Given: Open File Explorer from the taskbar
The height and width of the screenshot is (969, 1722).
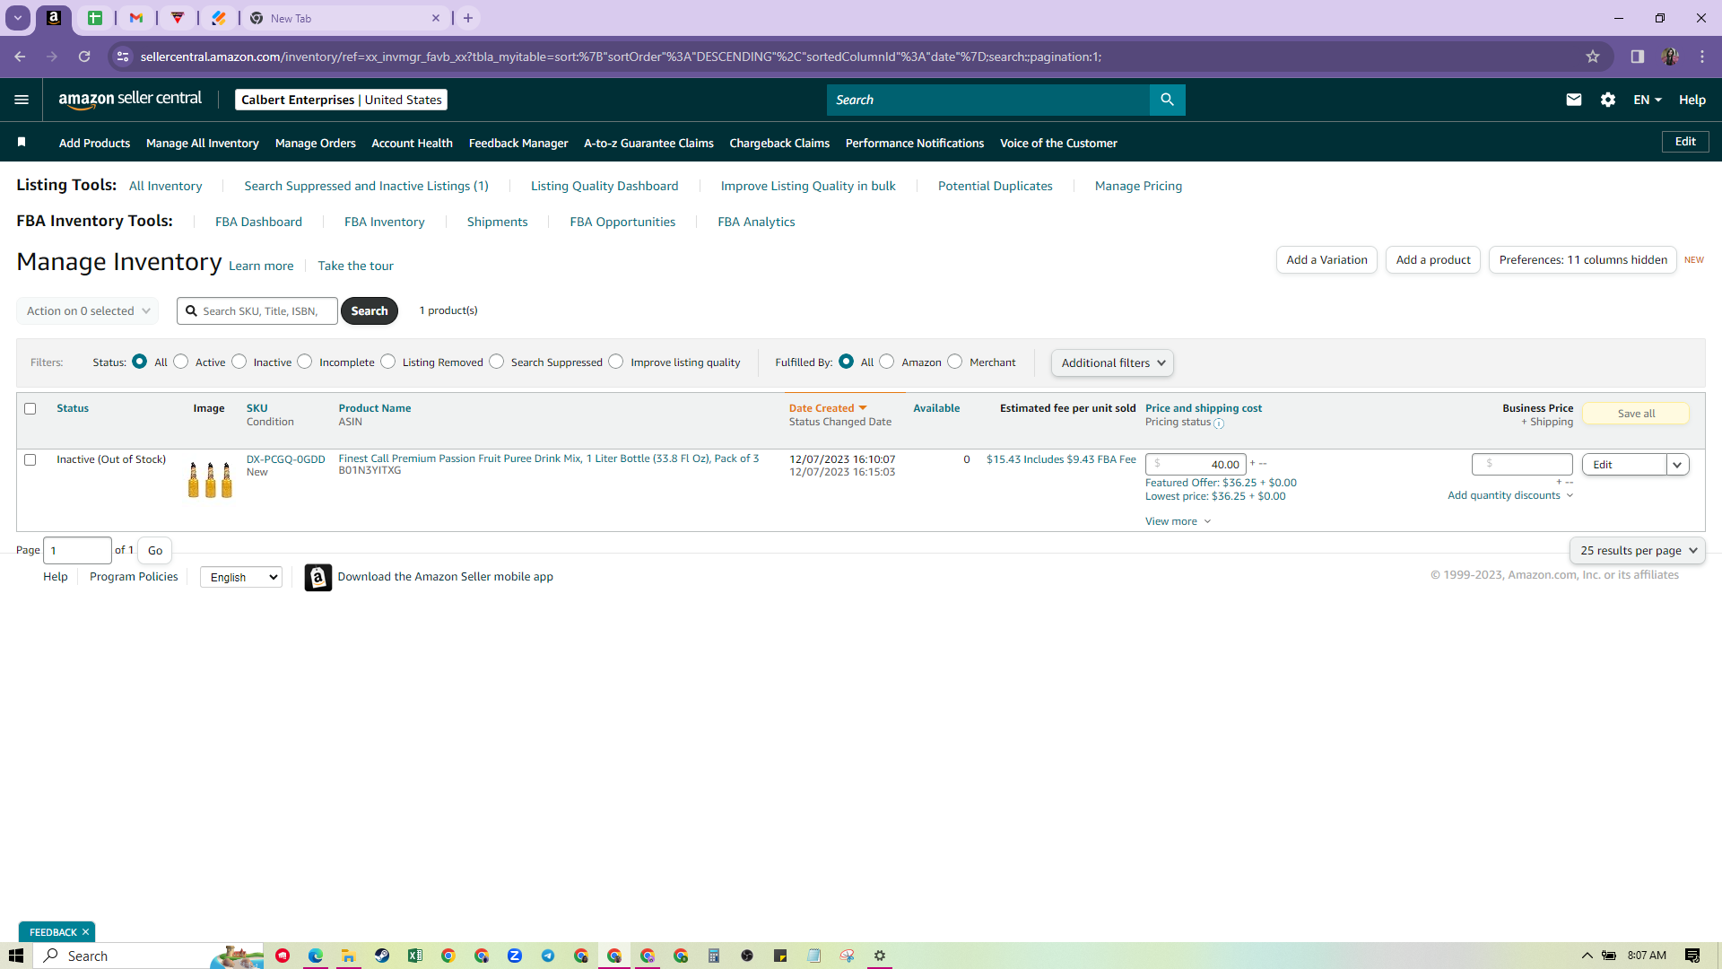Looking at the screenshot, I should pyautogui.click(x=349, y=956).
